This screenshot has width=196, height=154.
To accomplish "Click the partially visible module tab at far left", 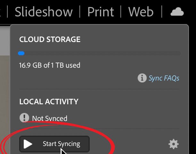I will [1, 12].
